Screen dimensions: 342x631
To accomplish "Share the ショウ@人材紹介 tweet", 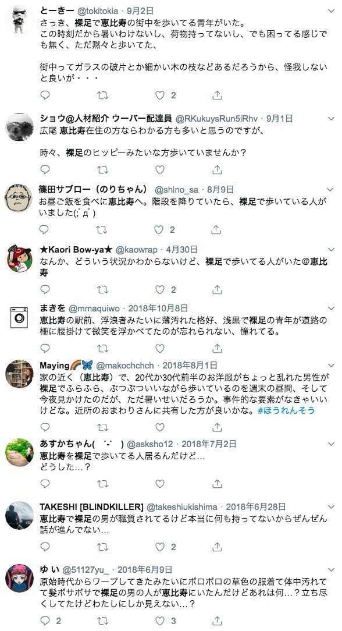I will tap(217, 170).
